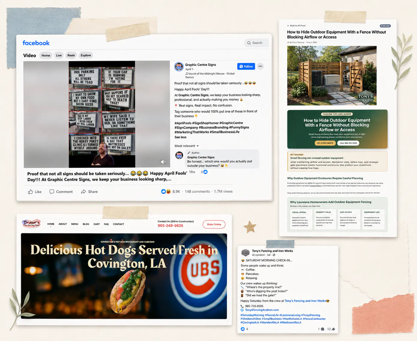Follow Graphic Centre Signs
This screenshot has width=417, height=341.
click(246, 66)
